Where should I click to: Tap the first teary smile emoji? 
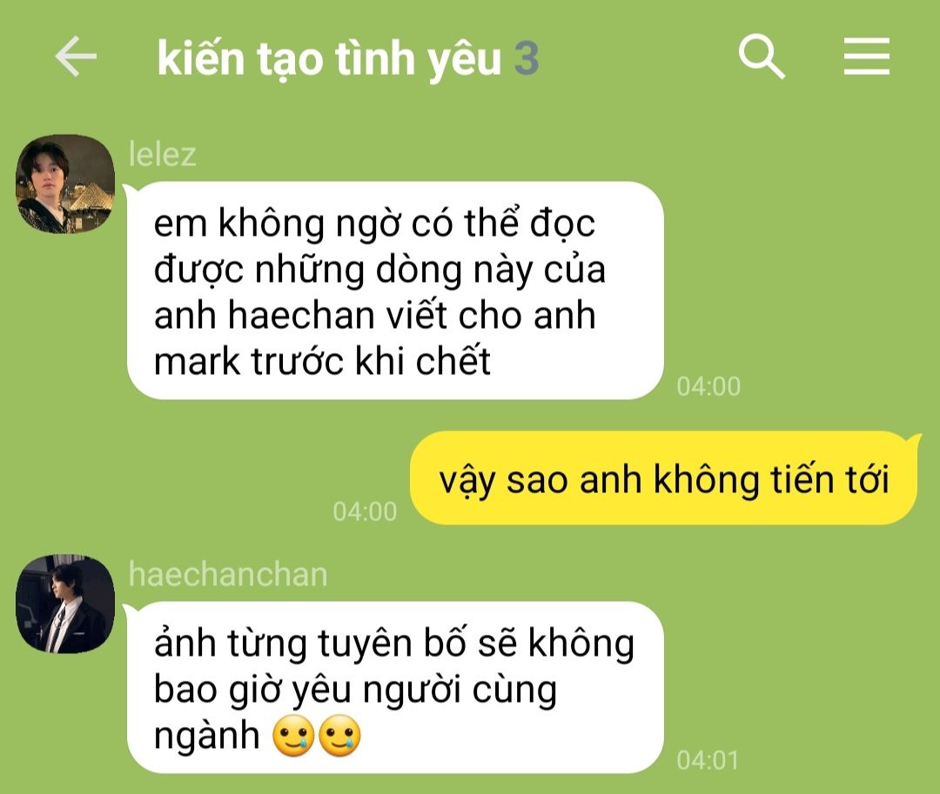click(293, 736)
